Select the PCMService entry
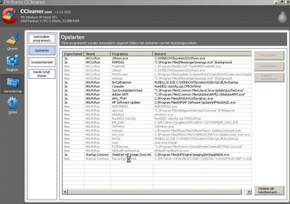 (x=157, y=147)
